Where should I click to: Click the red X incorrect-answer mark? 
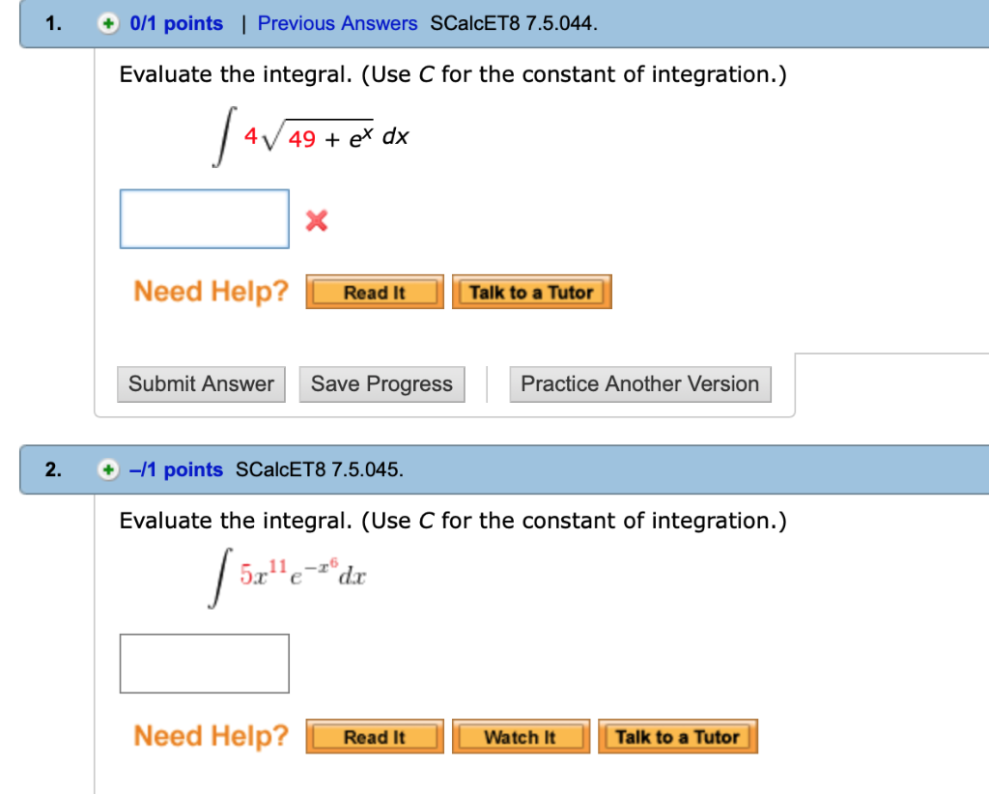316,219
